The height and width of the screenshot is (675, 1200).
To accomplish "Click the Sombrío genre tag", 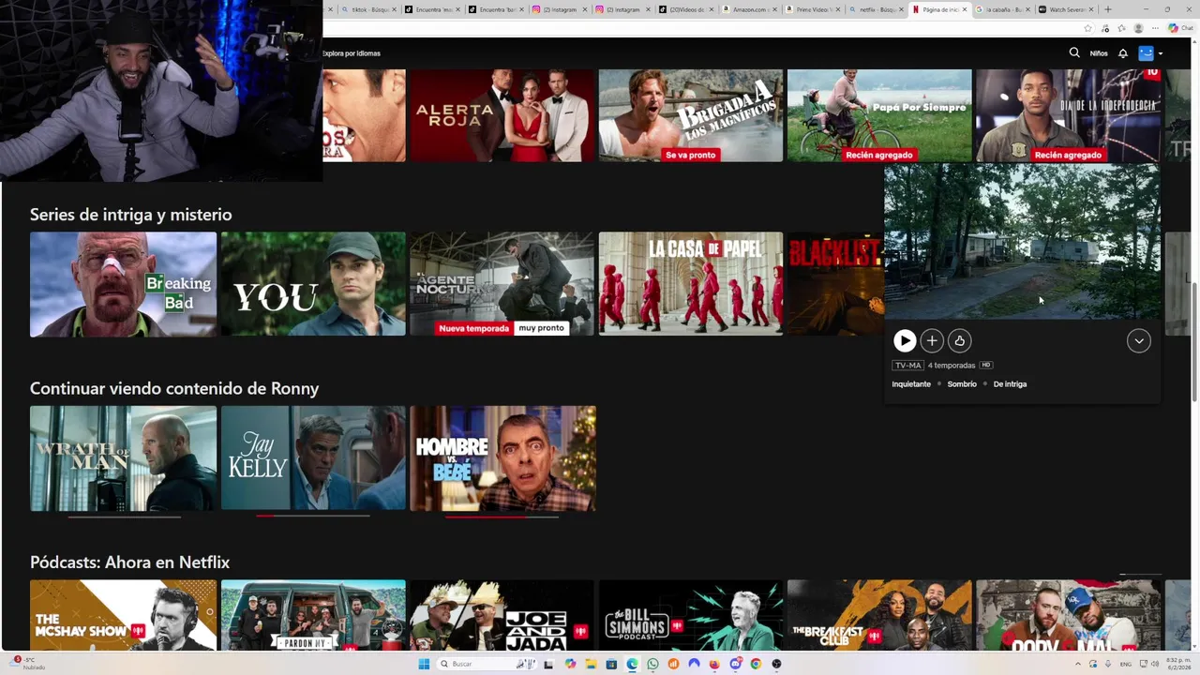I will pos(962,384).
